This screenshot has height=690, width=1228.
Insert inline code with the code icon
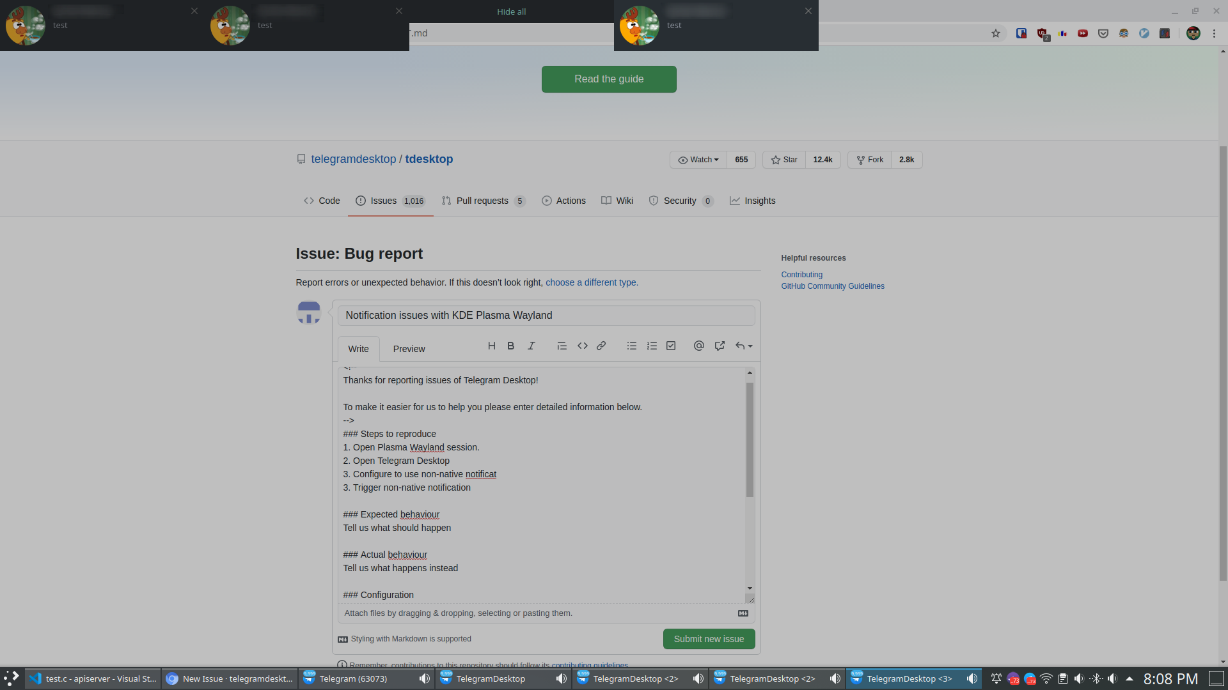pos(583,346)
